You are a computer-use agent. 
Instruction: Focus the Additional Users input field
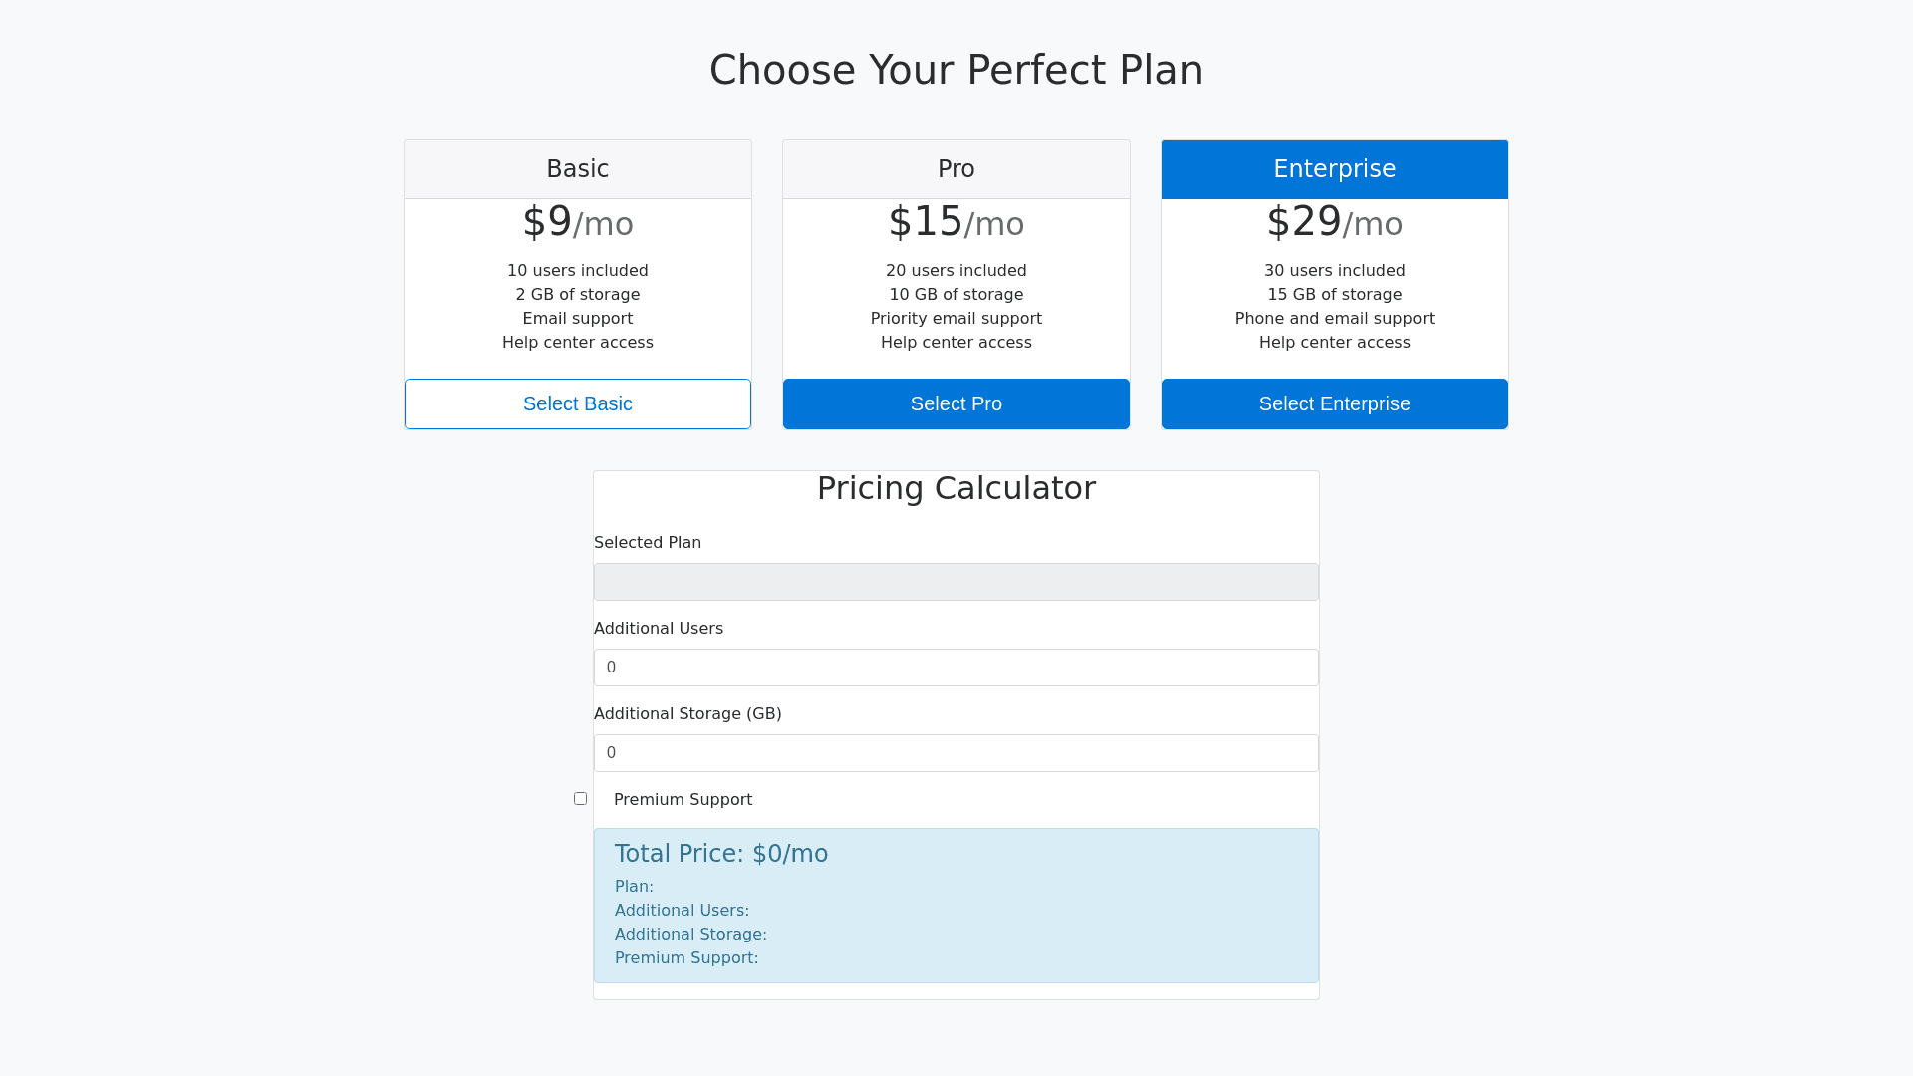956,668
